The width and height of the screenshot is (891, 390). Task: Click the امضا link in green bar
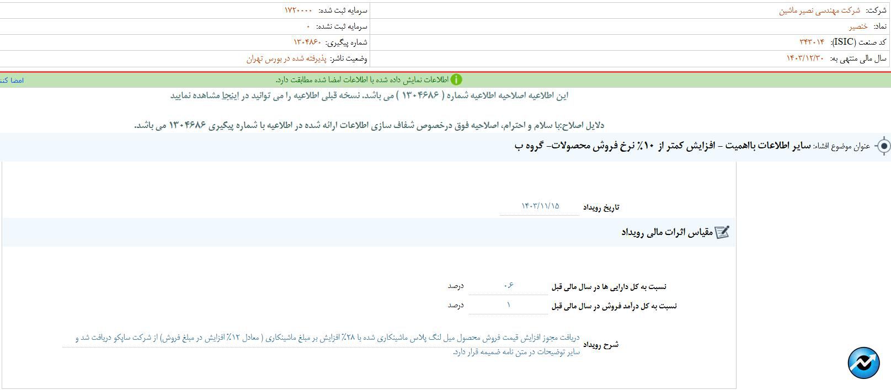[x=12, y=81]
